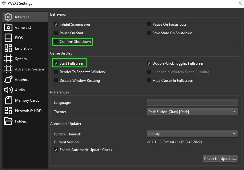Image resolution: width=244 pixels, height=170 pixels.
Task: Click the Memory Cards SD card icon
Action: [x=8, y=100]
